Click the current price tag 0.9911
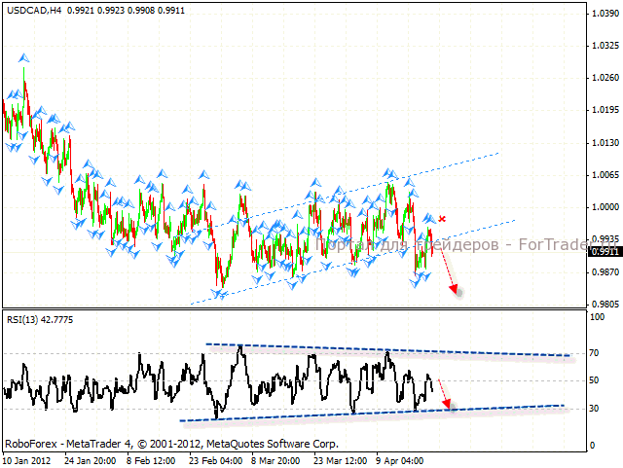The width and height of the screenshot is (623, 468). [x=603, y=251]
